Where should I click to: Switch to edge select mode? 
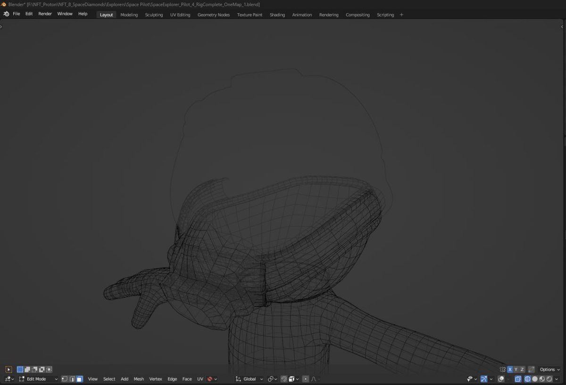click(72, 379)
